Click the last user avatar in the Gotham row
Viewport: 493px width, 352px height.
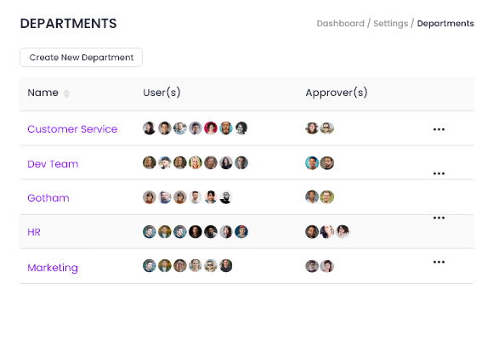pos(226,197)
